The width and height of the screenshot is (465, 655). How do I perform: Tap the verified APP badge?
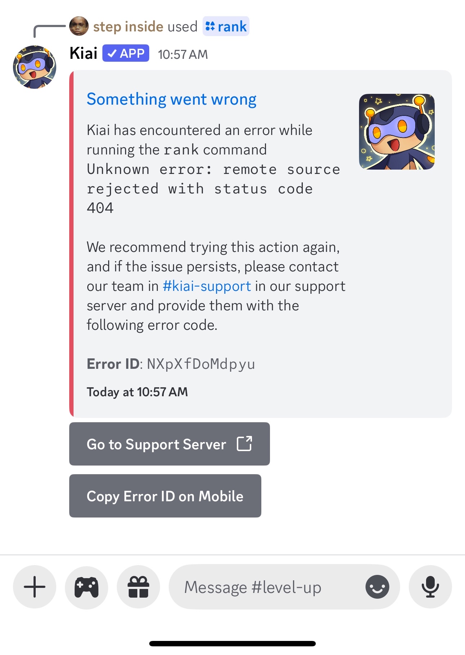(x=126, y=53)
